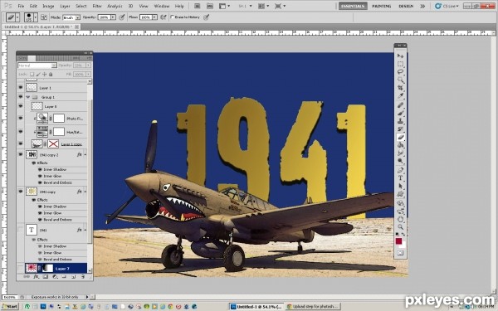Select the Crop tool

coord(400,88)
